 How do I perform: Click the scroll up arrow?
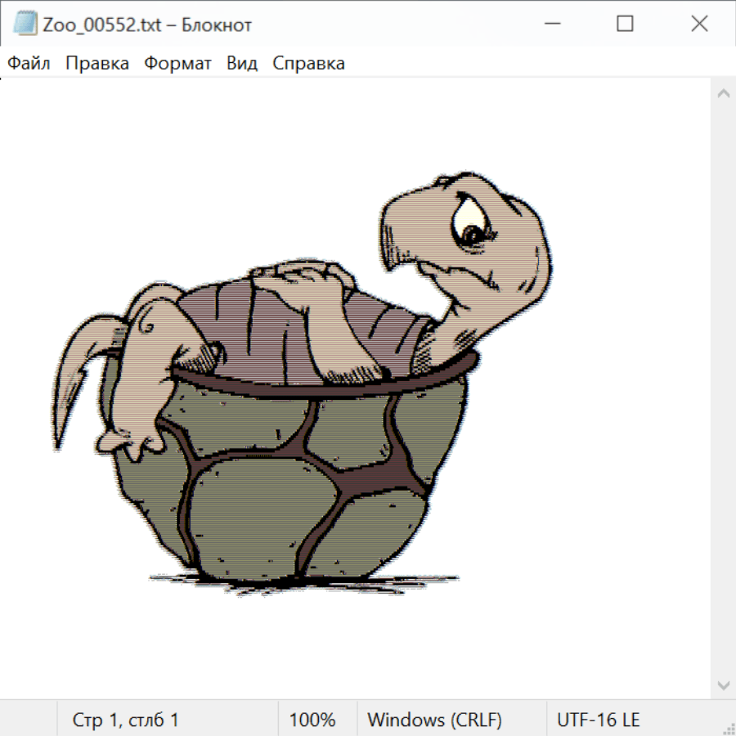[723, 93]
